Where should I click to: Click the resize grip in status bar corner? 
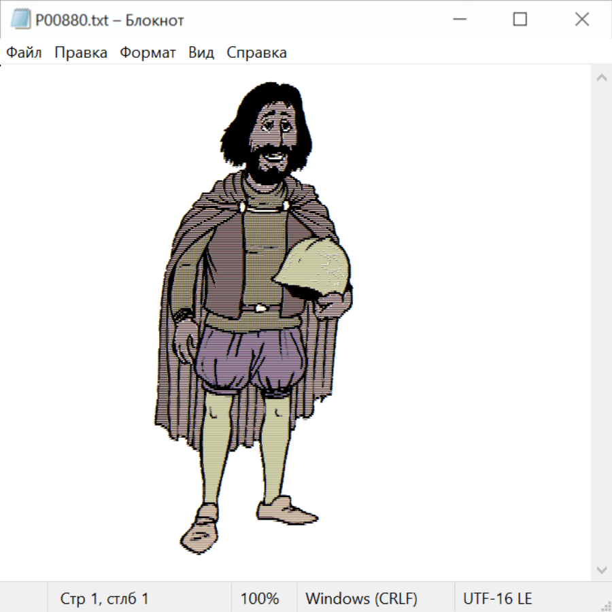605,605
